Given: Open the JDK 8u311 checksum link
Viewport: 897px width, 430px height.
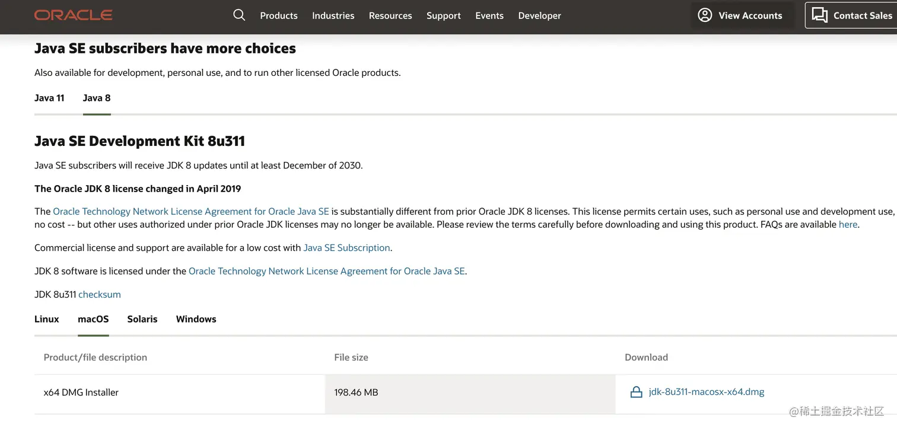Looking at the screenshot, I should tap(100, 294).
